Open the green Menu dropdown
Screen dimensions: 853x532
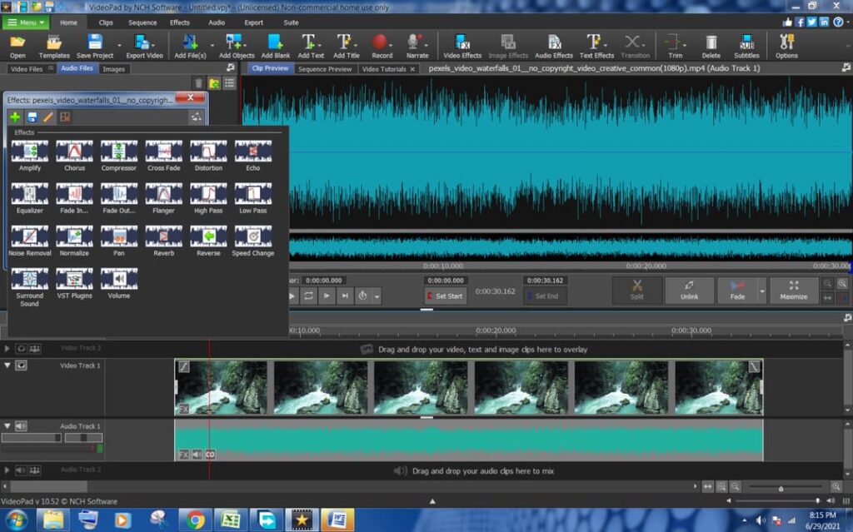(25, 22)
